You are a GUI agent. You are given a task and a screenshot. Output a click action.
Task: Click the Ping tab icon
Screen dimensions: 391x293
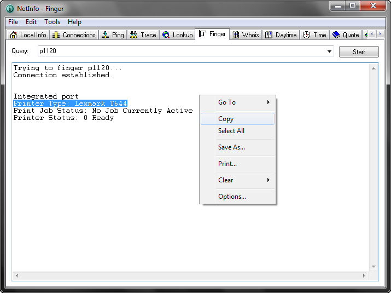(106, 35)
